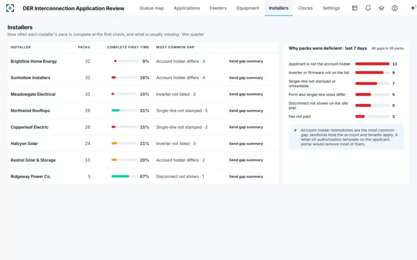This screenshot has height=260, width=417.
Task: Select the Copperleaf Electric name
Action: (30, 127)
